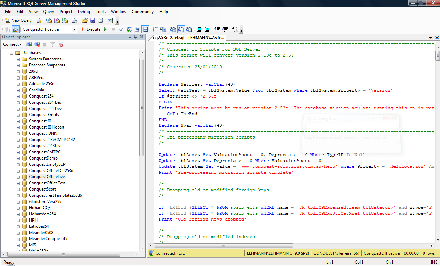Expand the ConquestOfficeLive database node
This screenshot has height=266, width=440.
coord(18,177)
